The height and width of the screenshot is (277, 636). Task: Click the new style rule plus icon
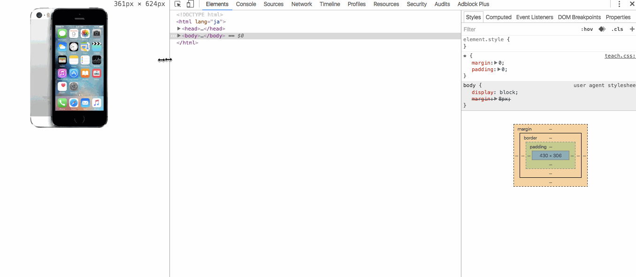click(632, 29)
